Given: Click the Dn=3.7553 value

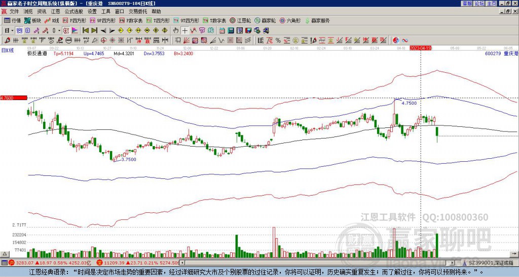Looking at the screenshot, I should pos(154,54).
